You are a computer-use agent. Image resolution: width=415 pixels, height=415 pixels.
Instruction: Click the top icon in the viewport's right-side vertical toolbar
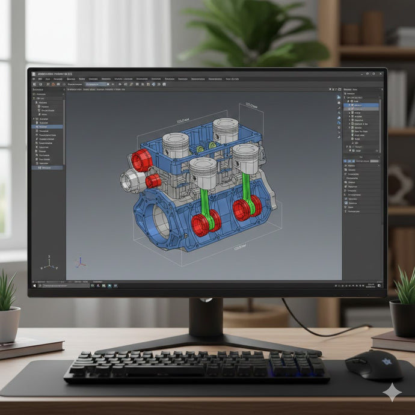338,97
